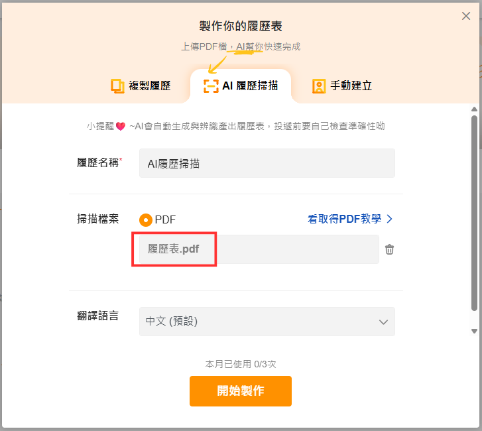
Task: Select the AI 履歷掃描 tab label
Action: (x=250, y=86)
